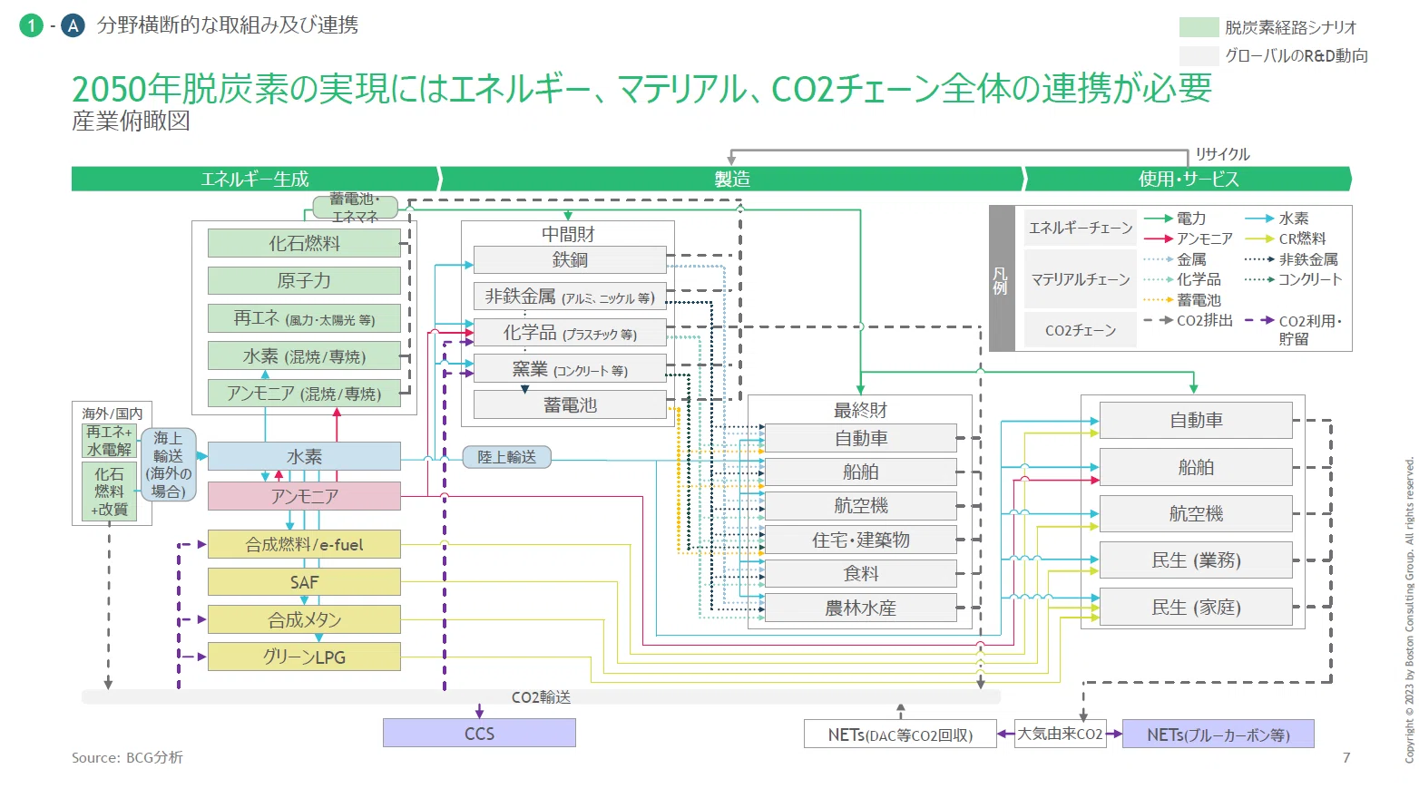Click the エネルギーチェーン legend cell
This screenshot has height=798, width=1419.
(x=1081, y=227)
